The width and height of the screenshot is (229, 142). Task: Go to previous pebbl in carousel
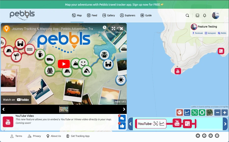[4, 109]
